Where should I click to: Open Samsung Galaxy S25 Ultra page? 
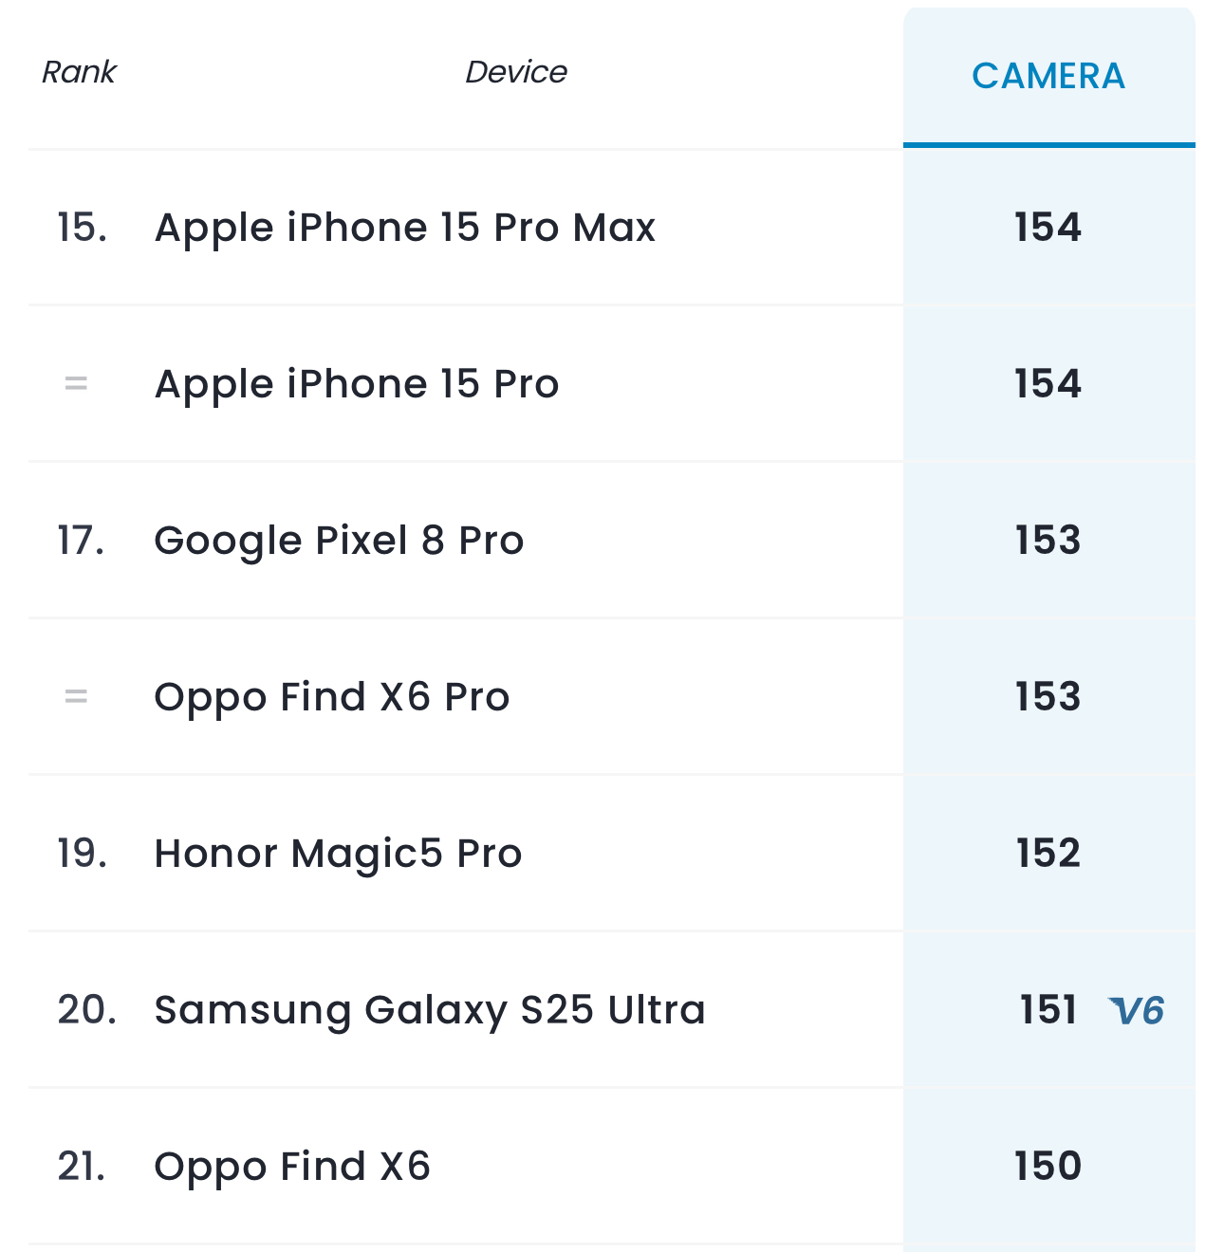point(430,1010)
